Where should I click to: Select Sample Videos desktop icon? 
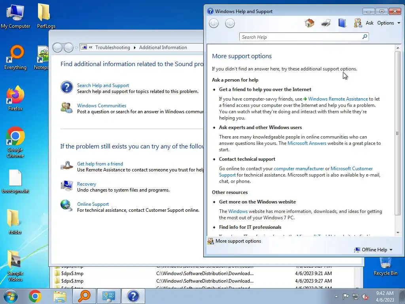(15, 266)
